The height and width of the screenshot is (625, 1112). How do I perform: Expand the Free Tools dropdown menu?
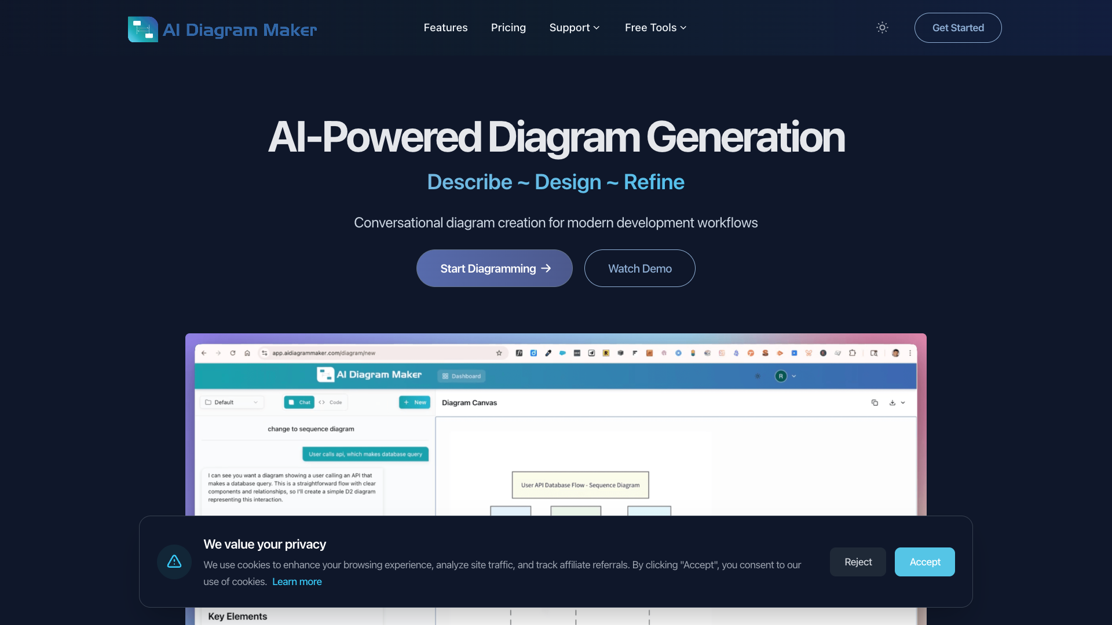(656, 28)
